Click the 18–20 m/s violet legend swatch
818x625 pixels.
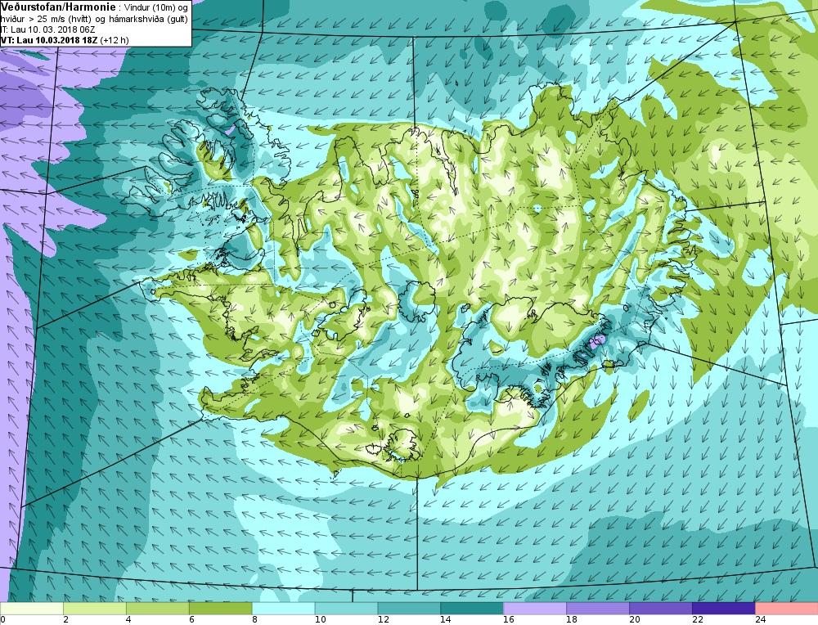tap(598, 609)
